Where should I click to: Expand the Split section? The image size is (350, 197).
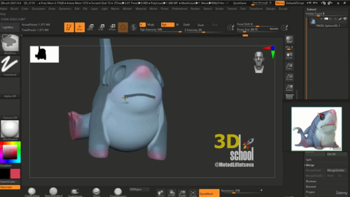click(308, 160)
